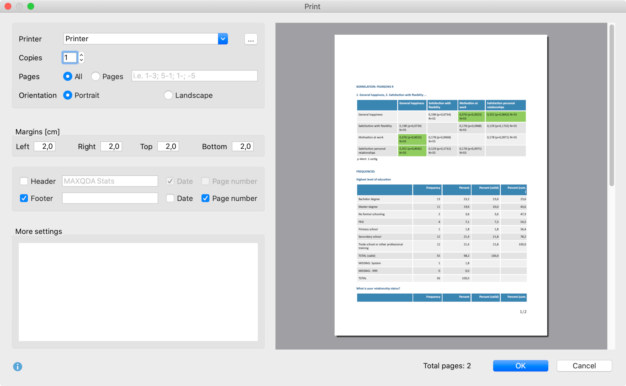The image size is (626, 386).
Task: Click the info icon at bottom left
Action: point(18,366)
